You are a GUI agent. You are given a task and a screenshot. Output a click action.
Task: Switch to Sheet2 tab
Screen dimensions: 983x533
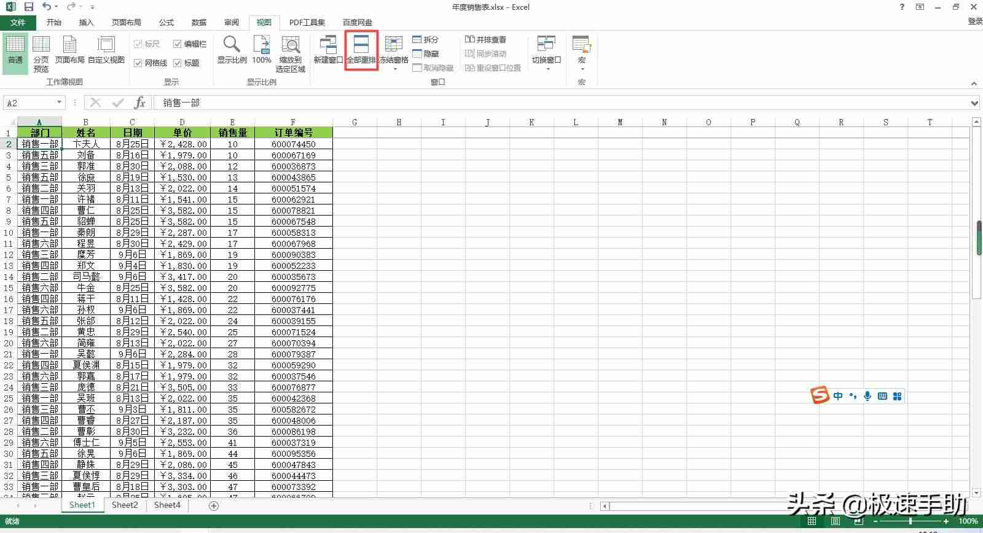pyautogui.click(x=125, y=505)
